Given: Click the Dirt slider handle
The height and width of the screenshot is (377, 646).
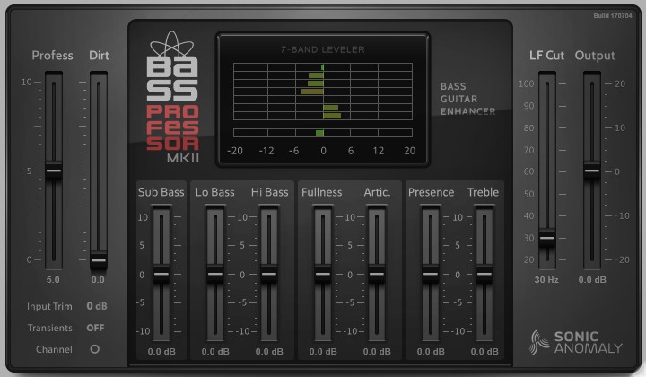Looking at the screenshot, I should pyautogui.click(x=98, y=260).
